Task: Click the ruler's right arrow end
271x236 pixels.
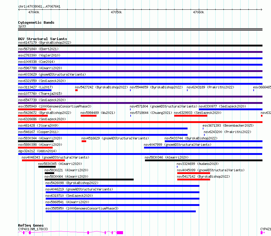Action: pyautogui.click(x=261, y=9)
